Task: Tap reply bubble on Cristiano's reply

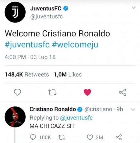Action: pos(33,137)
